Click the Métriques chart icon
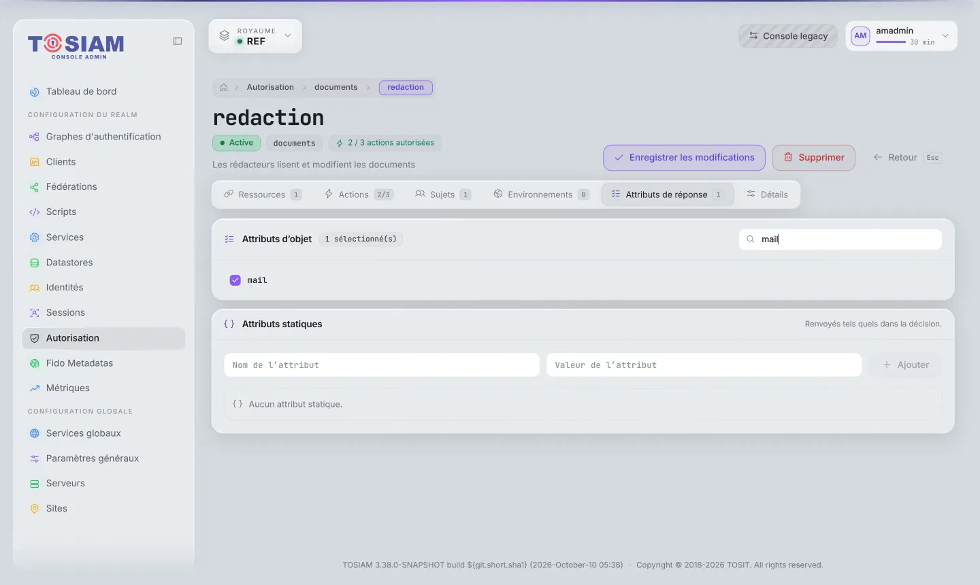The image size is (980, 585). 35,388
